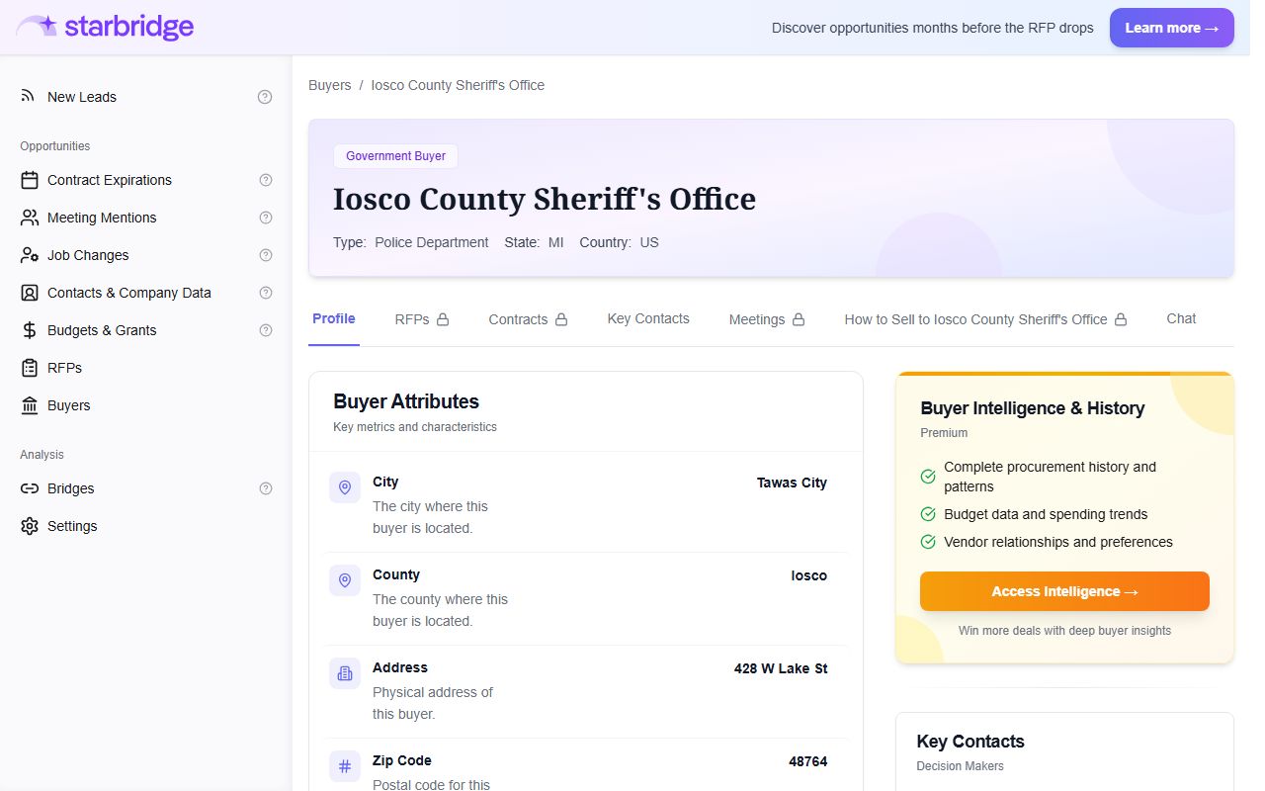Click the Address building icon
Viewport: 1265px width, 791px height.
click(x=345, y=673)
